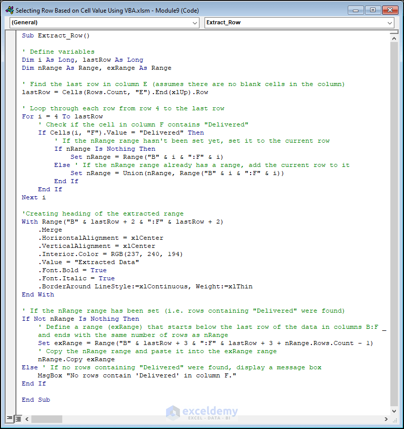Click the VBA module icon in title bar
The height and width of the screenshot is (429, 404).
click(9, 10)
